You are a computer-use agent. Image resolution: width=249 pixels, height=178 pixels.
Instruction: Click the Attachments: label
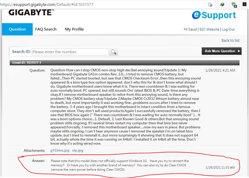[34, 150]
